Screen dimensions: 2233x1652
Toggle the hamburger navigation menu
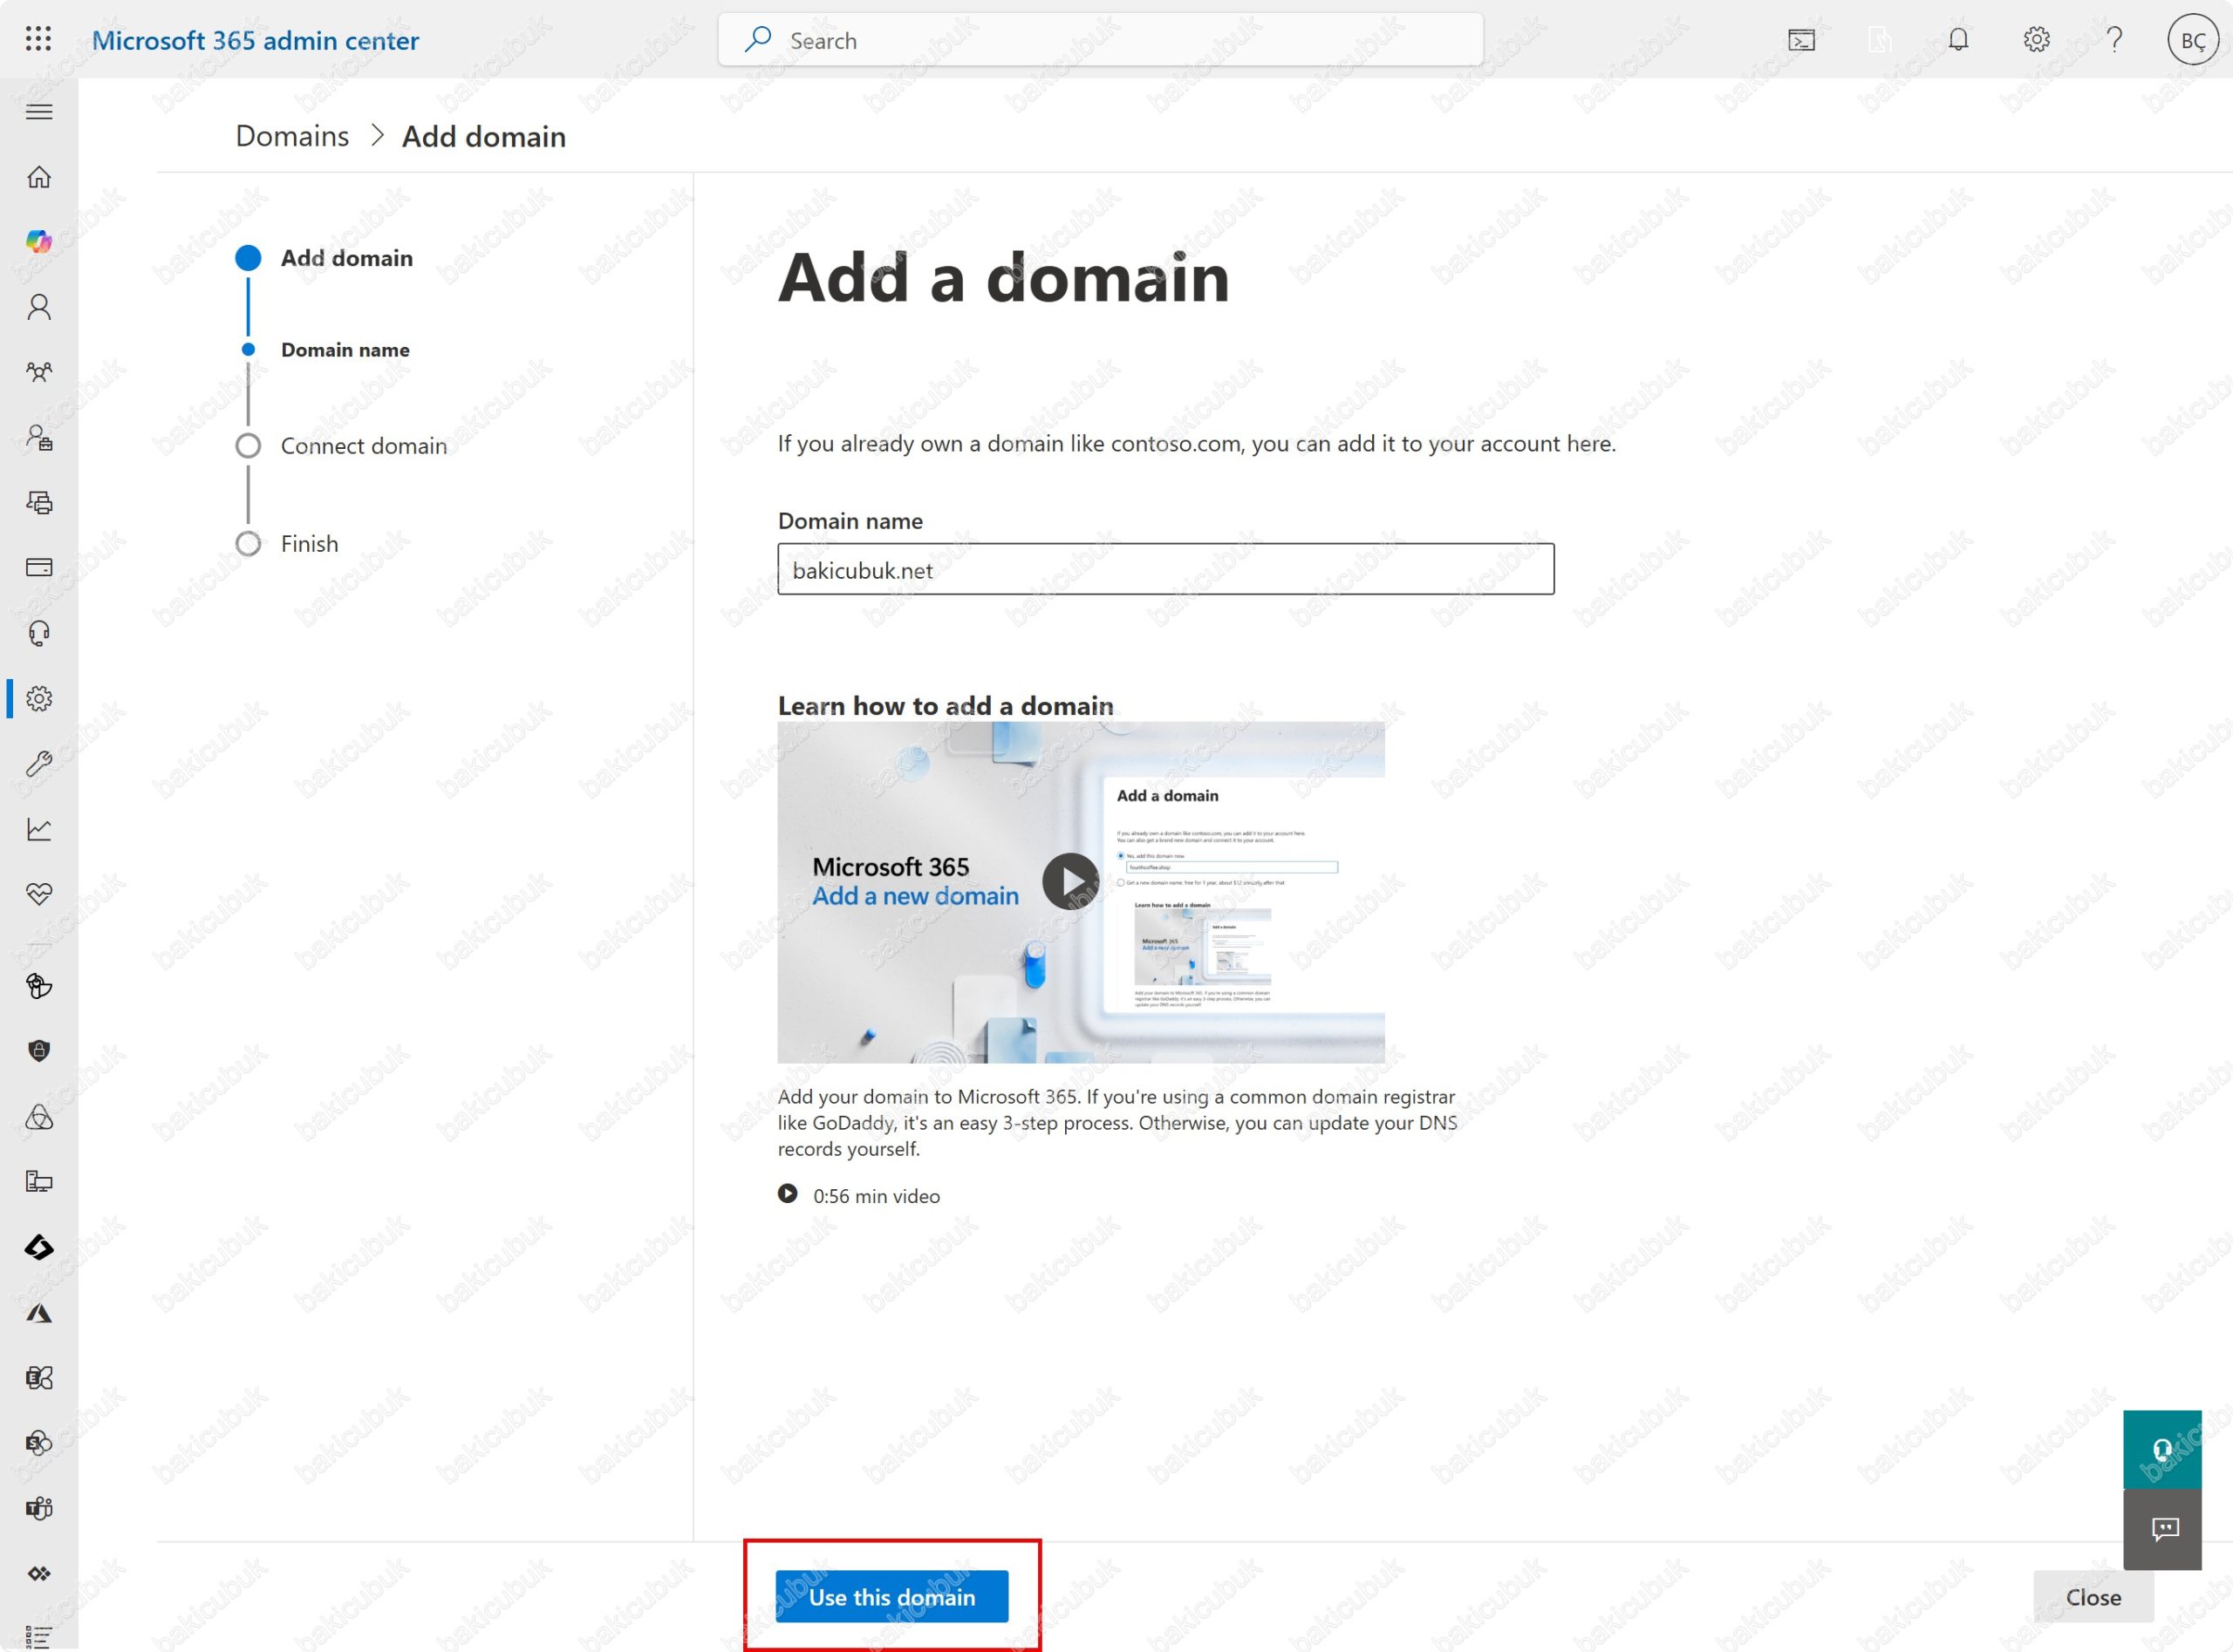(x=39, y=112)
